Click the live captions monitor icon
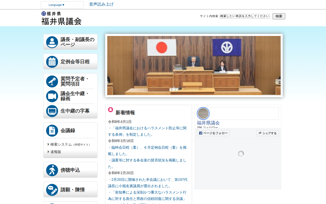Screen dimensions: 326x204 (x=52, y=111)
